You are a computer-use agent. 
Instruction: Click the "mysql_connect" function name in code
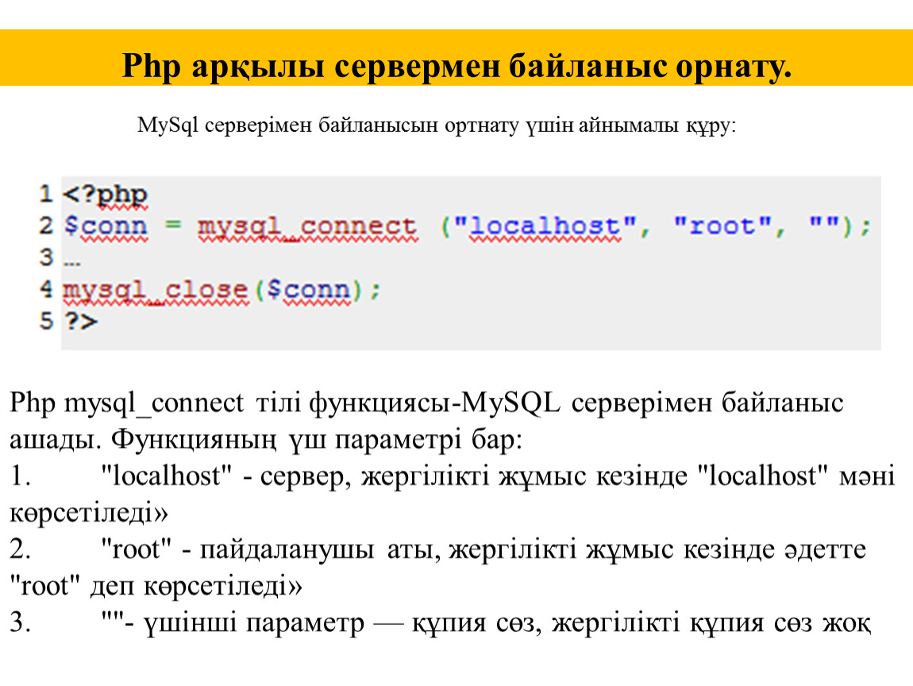(x=307, y=226)
